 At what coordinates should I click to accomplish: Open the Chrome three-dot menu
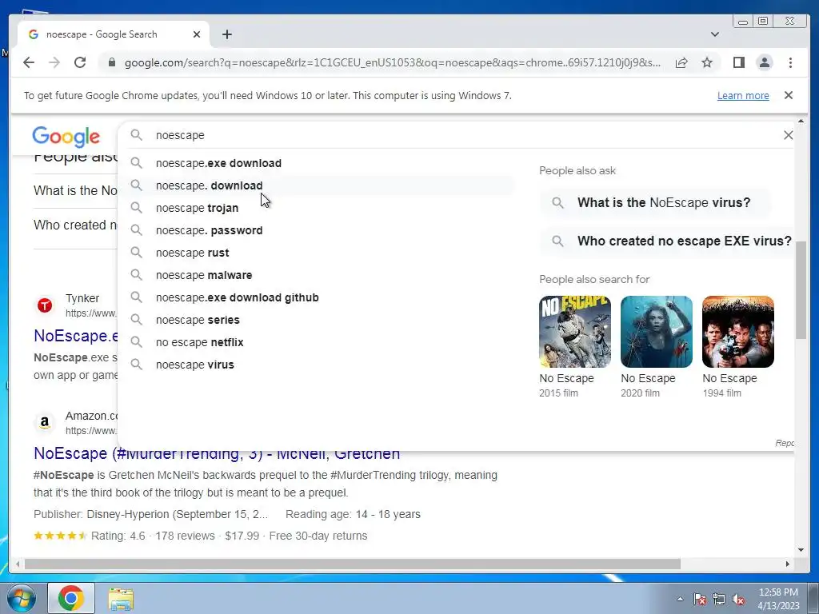point(790,62)
